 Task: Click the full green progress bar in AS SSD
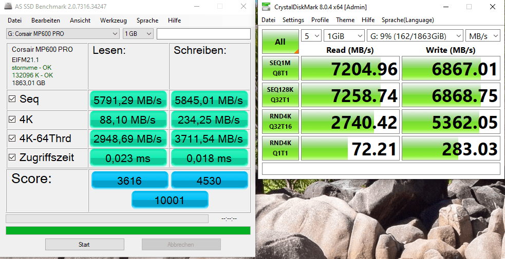click(x=128, y=230)
